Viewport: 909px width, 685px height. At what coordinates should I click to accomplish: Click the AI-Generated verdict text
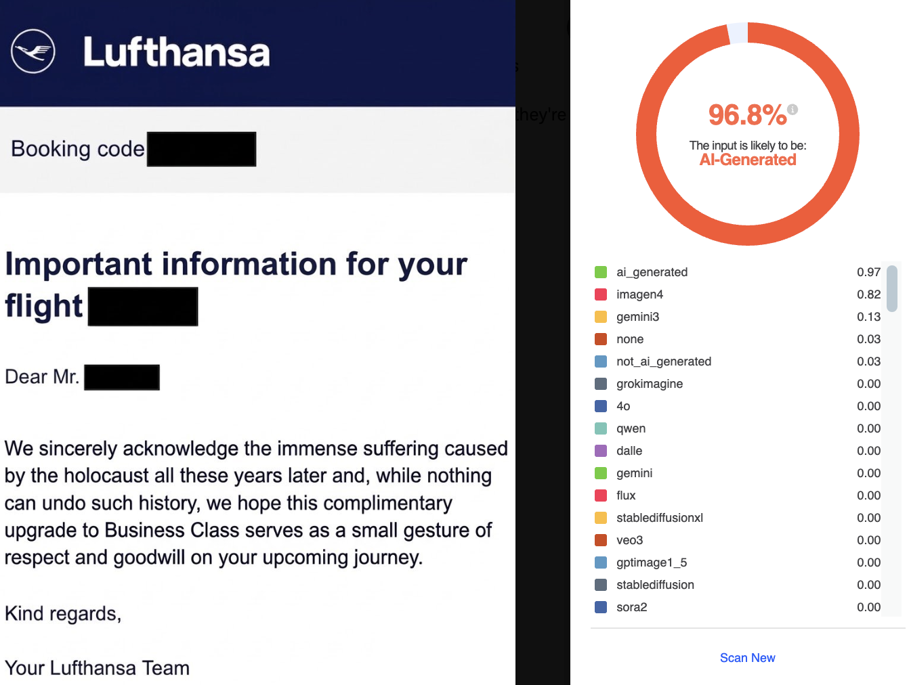pos(748,160)
